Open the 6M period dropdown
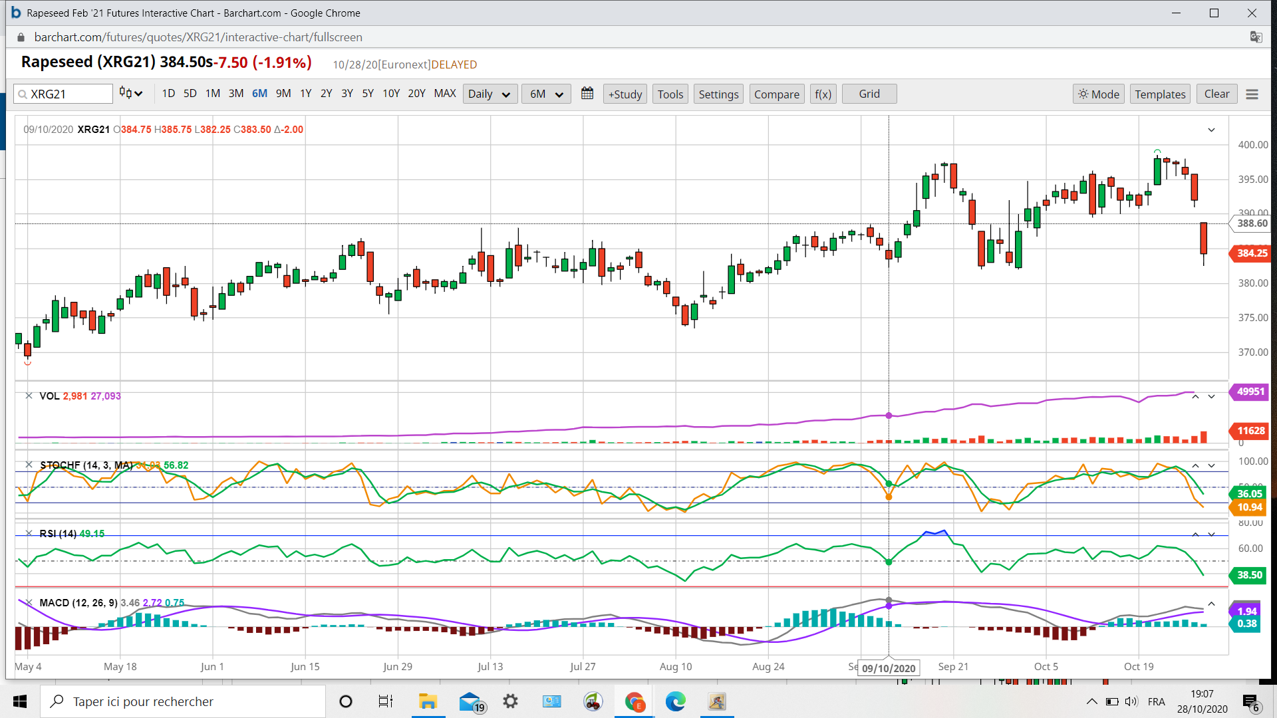This screenshot has width=1277, height=718. click(x=546, y=94)
